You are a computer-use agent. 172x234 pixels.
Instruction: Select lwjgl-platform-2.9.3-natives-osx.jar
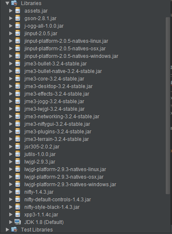point(64,177)
